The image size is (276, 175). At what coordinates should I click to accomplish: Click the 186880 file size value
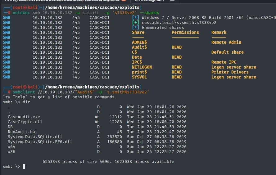pyautogui.click(x=115, y=142)
